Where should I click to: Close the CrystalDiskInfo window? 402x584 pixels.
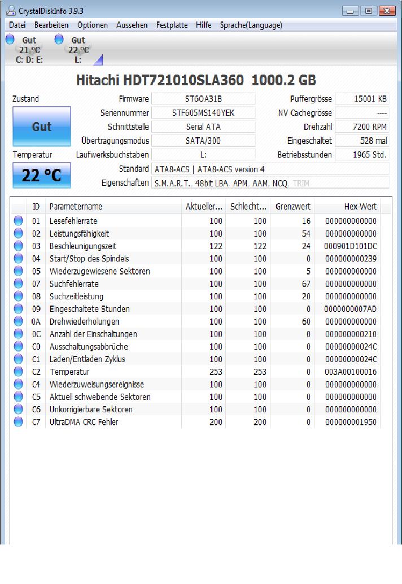point(387,11)
